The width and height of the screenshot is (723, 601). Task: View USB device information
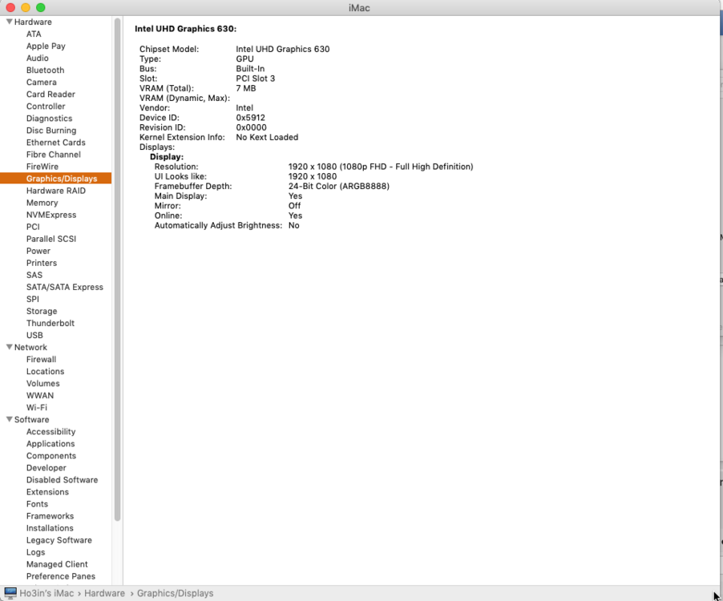[34, 335]
